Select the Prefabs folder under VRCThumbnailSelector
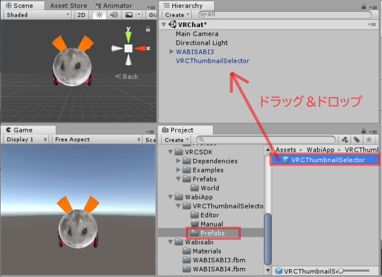 (x=207, y=233)
